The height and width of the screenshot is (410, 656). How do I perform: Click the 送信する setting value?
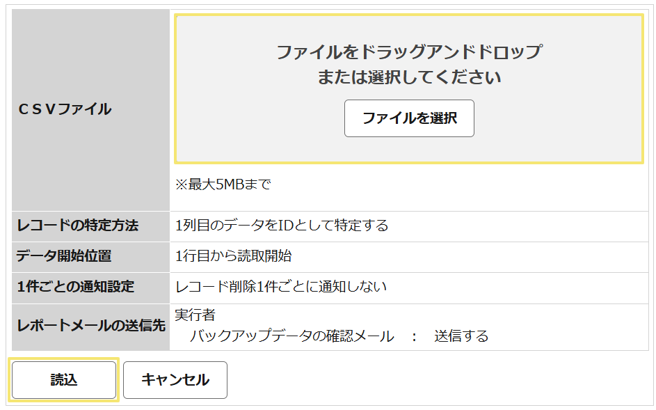click(x=461, y=336)
